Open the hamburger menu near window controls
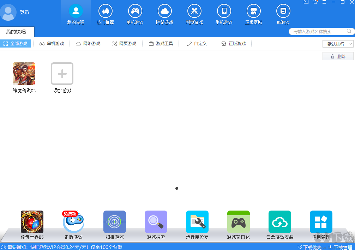Viewport: 355px width, 250px height. point(324,3)
